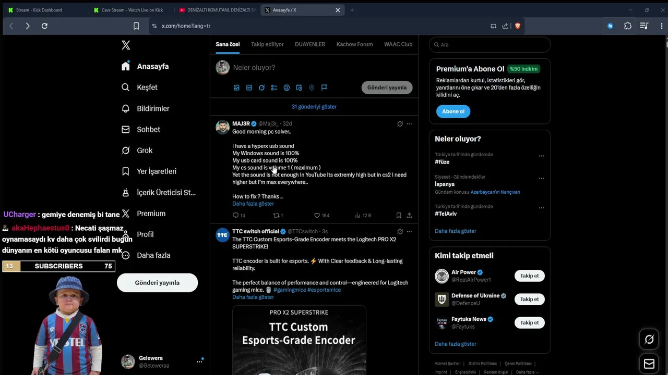This screenshot has height=375, width=668.
Task: Open #TelAviv trend options menu
Action: tap(541, 208)
